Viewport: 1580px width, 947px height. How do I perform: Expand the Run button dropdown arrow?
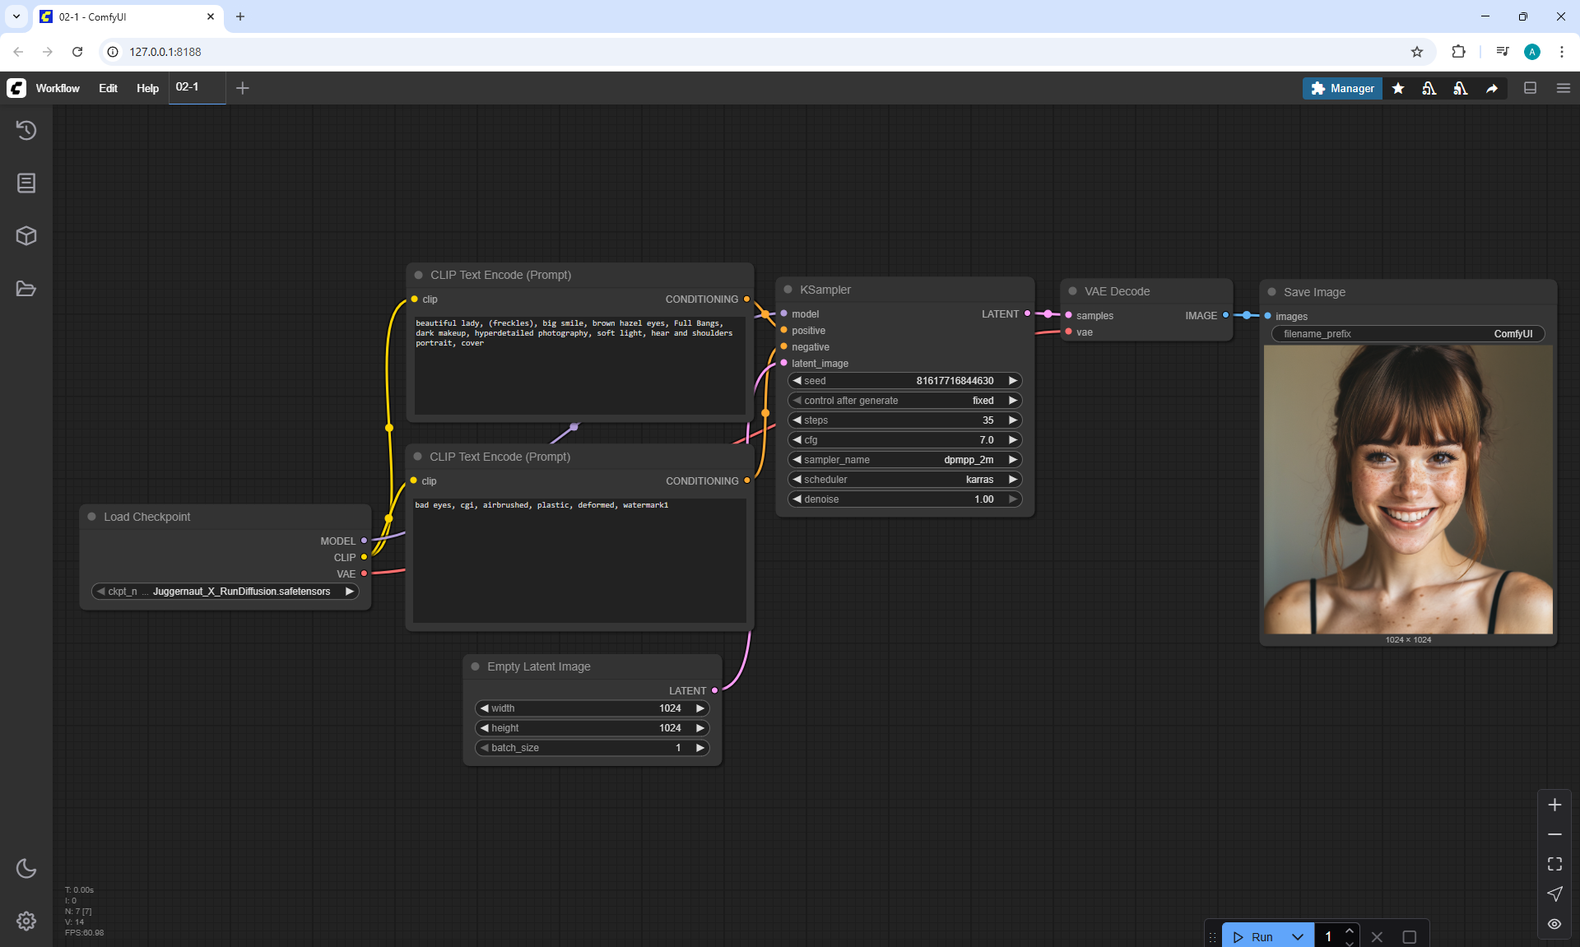tap(1298, 937)
